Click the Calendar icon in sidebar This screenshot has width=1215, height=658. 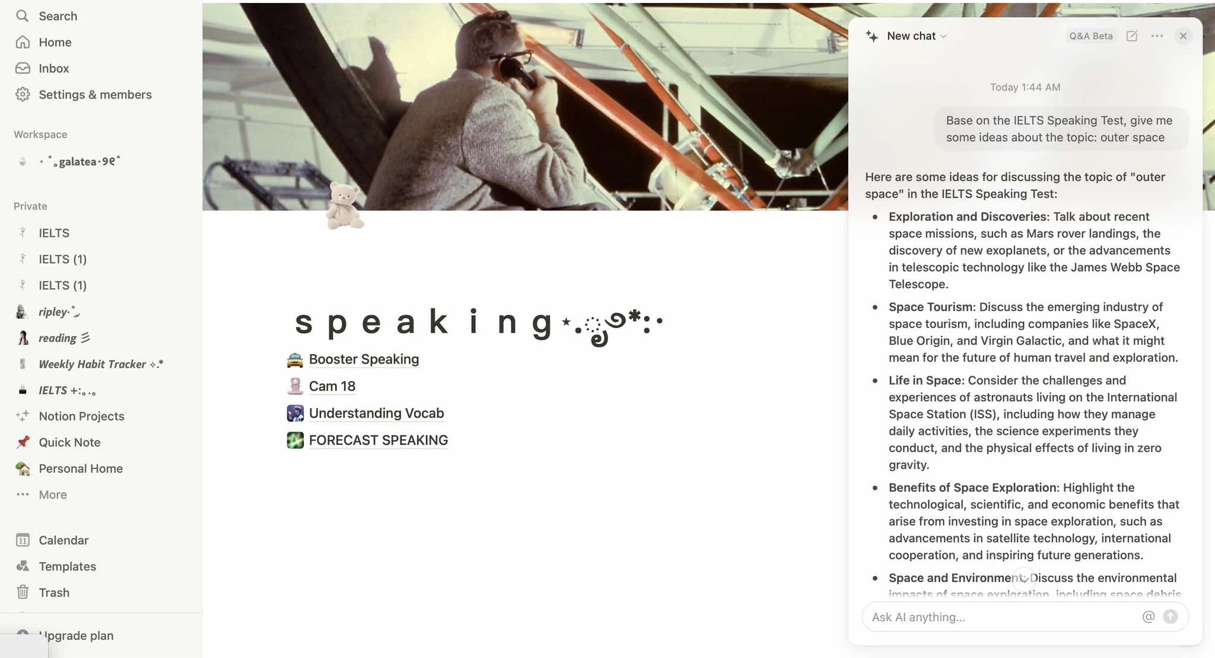pyautogui.click(x=22, y=539)
